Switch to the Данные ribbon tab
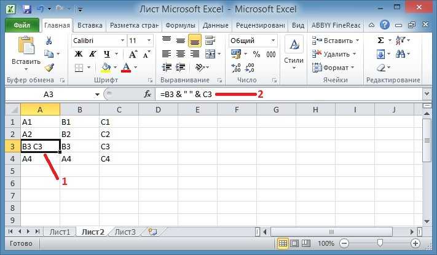Viewport: 437px width, 255px height. coord(216,25)
